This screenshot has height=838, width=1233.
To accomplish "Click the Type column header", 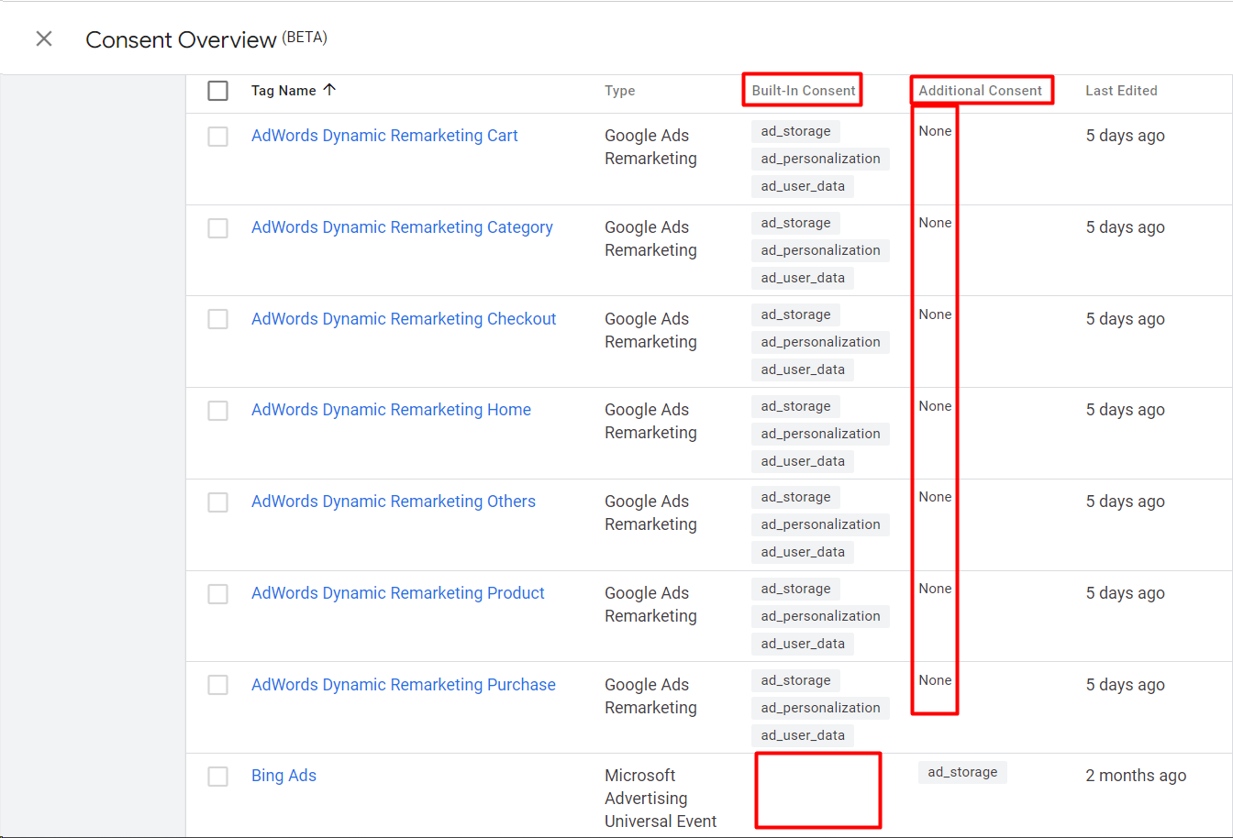I will [x=619, y=91].
